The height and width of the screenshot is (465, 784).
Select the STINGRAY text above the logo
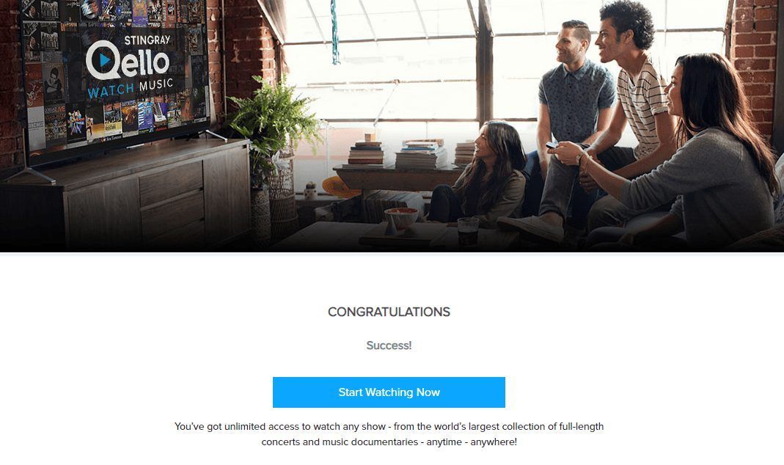tap(147, 40)
